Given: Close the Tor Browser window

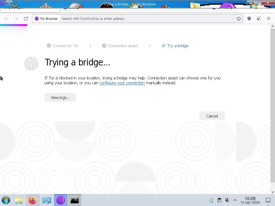Looking at the screenshot, I should point(268,3).
